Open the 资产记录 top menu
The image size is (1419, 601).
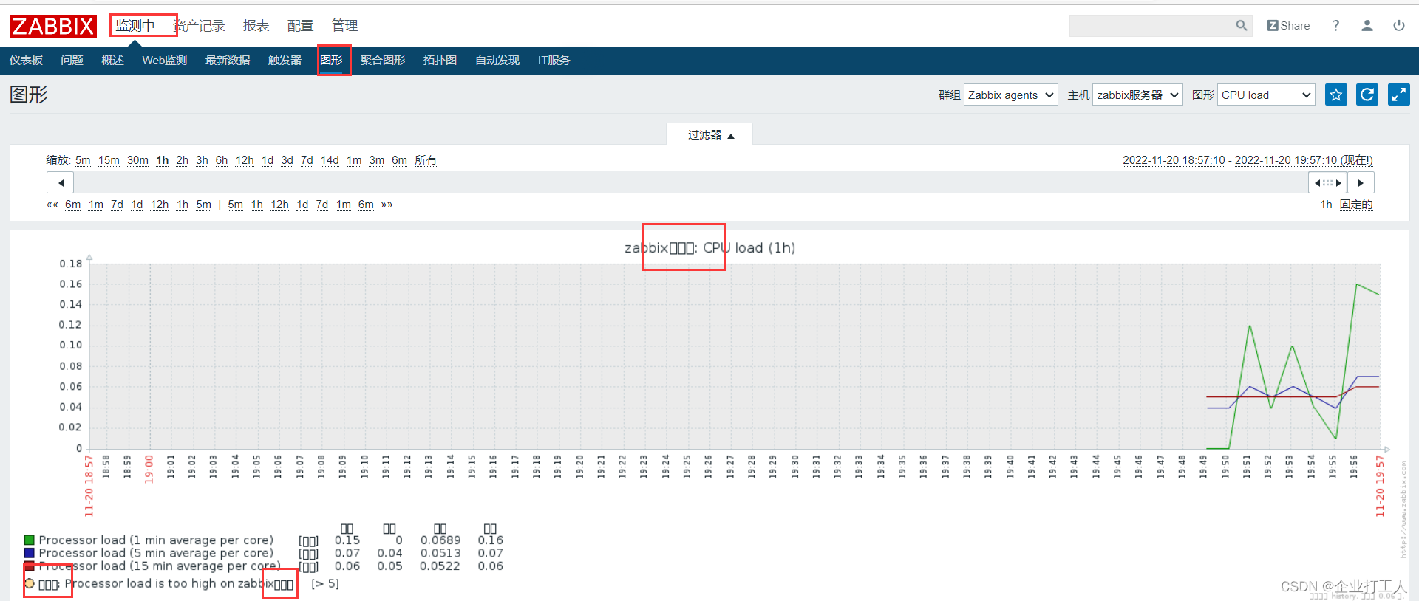pyautogui.click(x=200, y=26)
